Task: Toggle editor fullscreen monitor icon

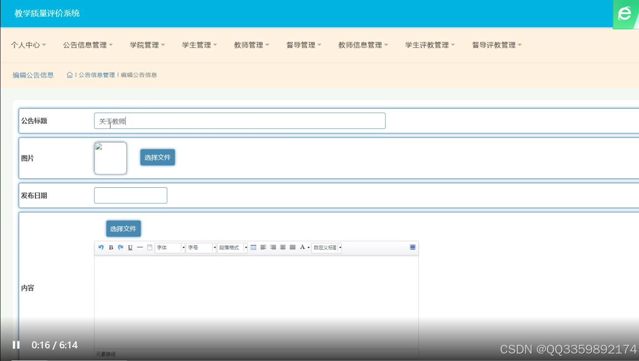Action: (x=412, y=247)
